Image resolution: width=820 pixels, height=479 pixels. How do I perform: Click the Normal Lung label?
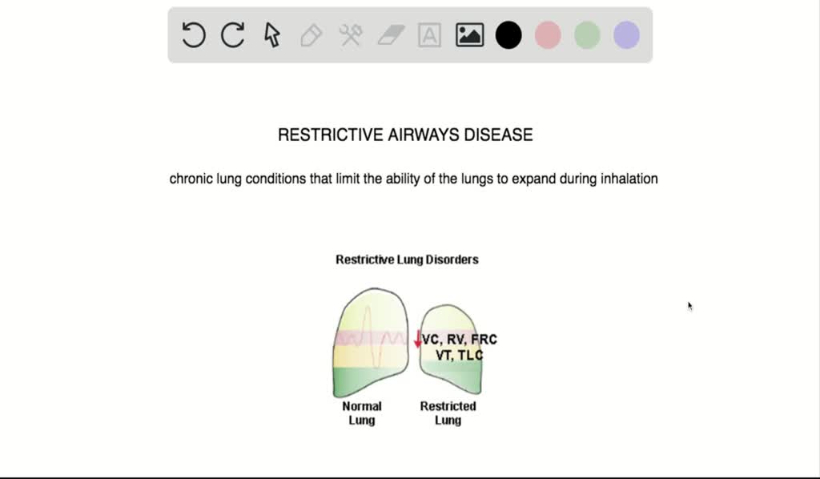pos(361,413)
